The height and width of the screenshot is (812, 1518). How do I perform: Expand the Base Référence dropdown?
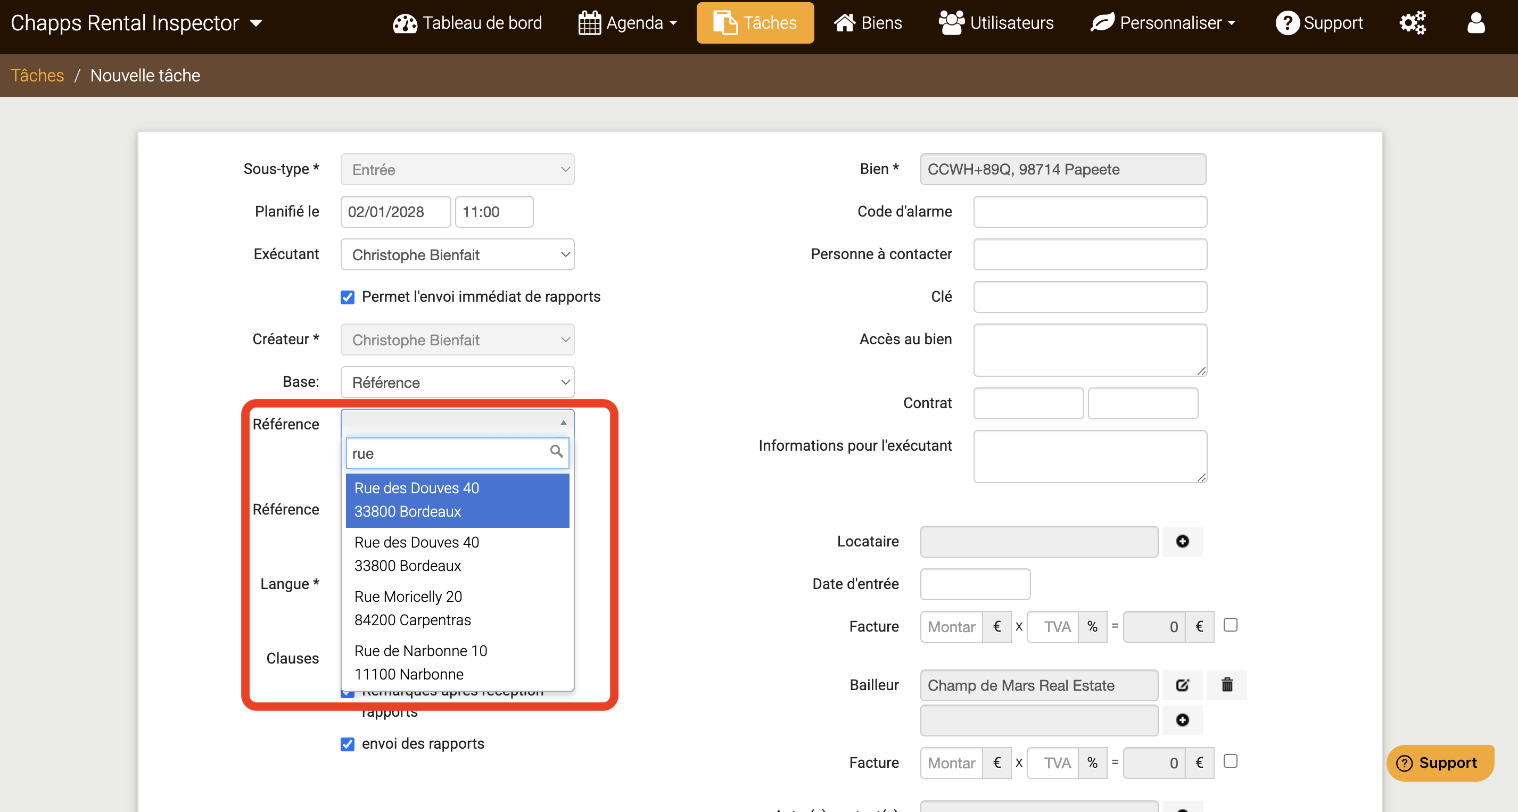pos(457,383)
